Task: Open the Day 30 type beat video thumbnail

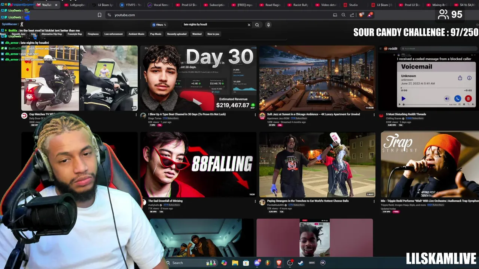Action: pyautogui.click(x=198, y=78)
